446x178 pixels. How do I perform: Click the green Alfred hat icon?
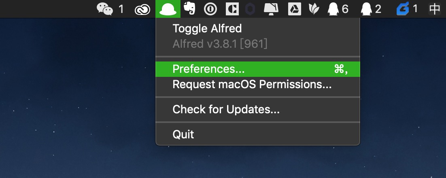pyautogui.click(x=168, y=9)
